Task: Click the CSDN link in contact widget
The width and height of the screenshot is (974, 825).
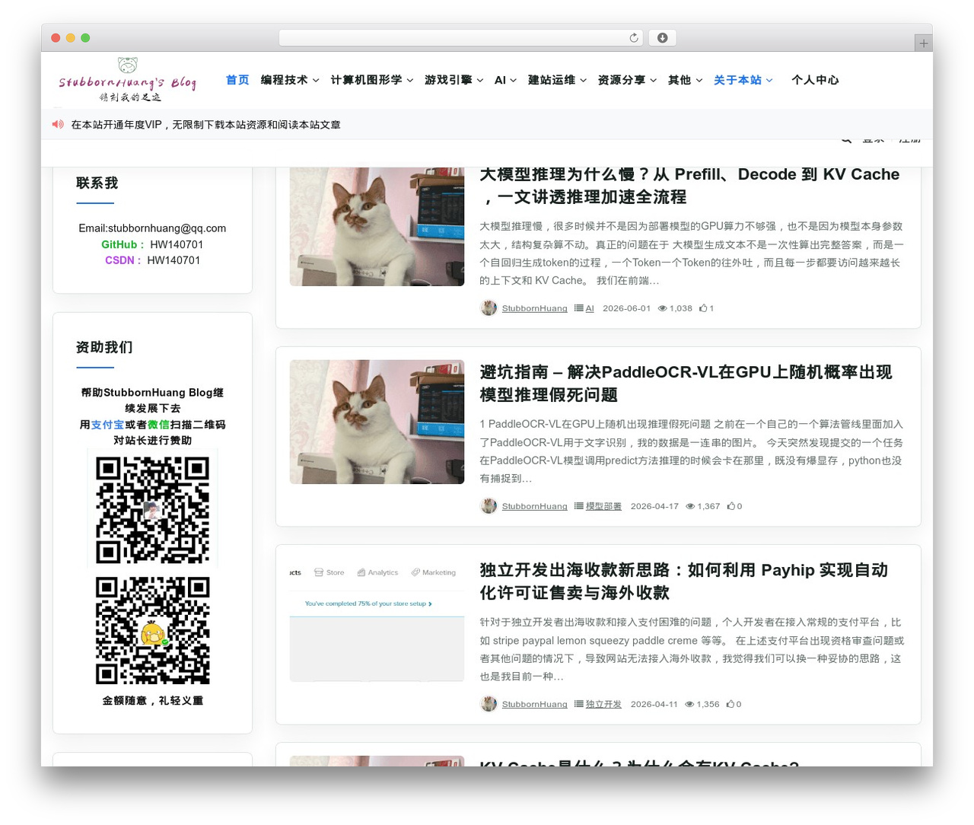Action: [x=123, y=260]
